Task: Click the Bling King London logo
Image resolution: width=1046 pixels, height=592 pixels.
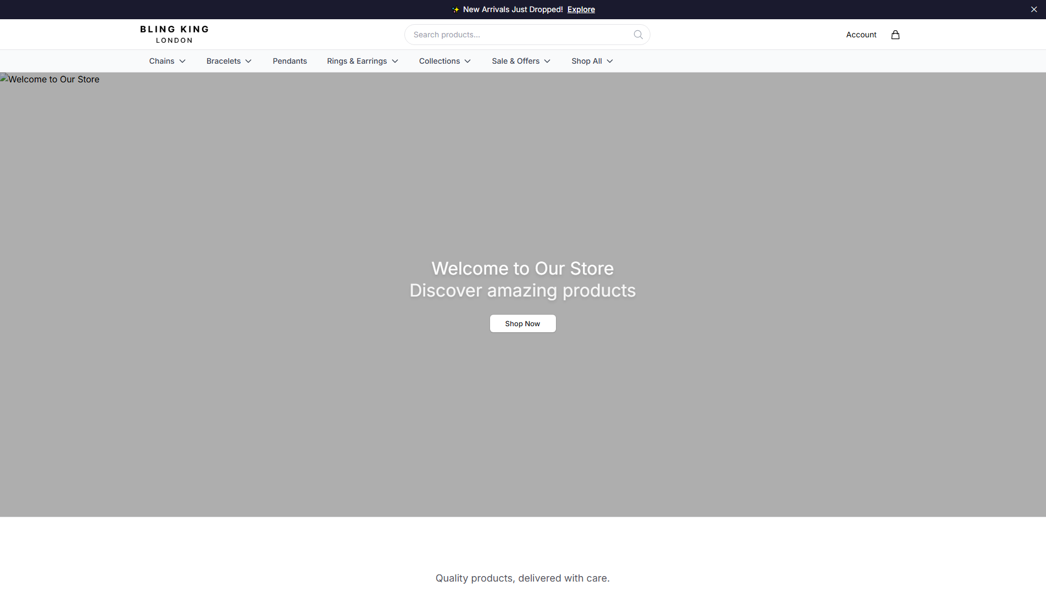Action: click(174, 35)
